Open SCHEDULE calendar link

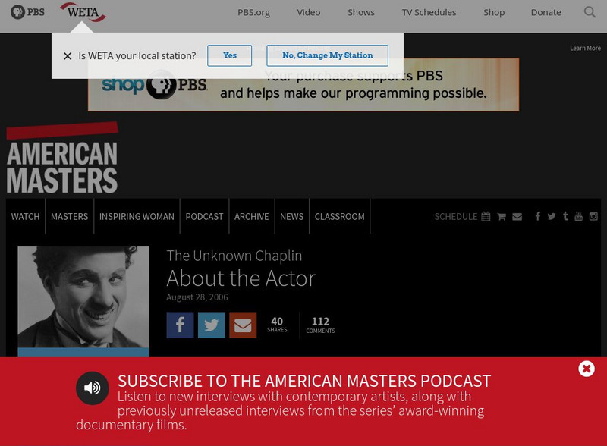pos(462,216)
